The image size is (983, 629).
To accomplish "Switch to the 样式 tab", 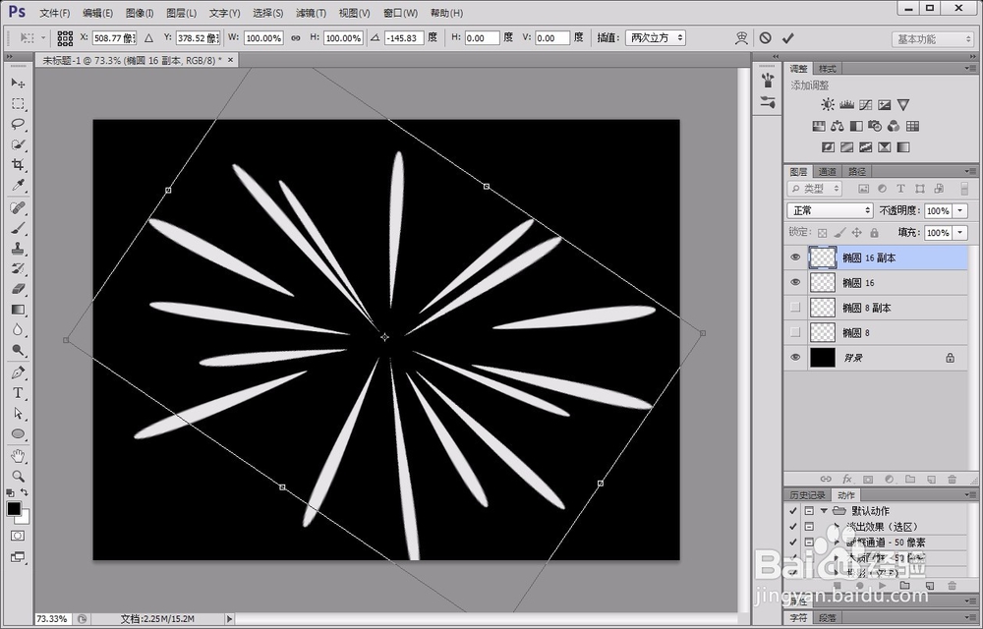I will click(827, 68).
